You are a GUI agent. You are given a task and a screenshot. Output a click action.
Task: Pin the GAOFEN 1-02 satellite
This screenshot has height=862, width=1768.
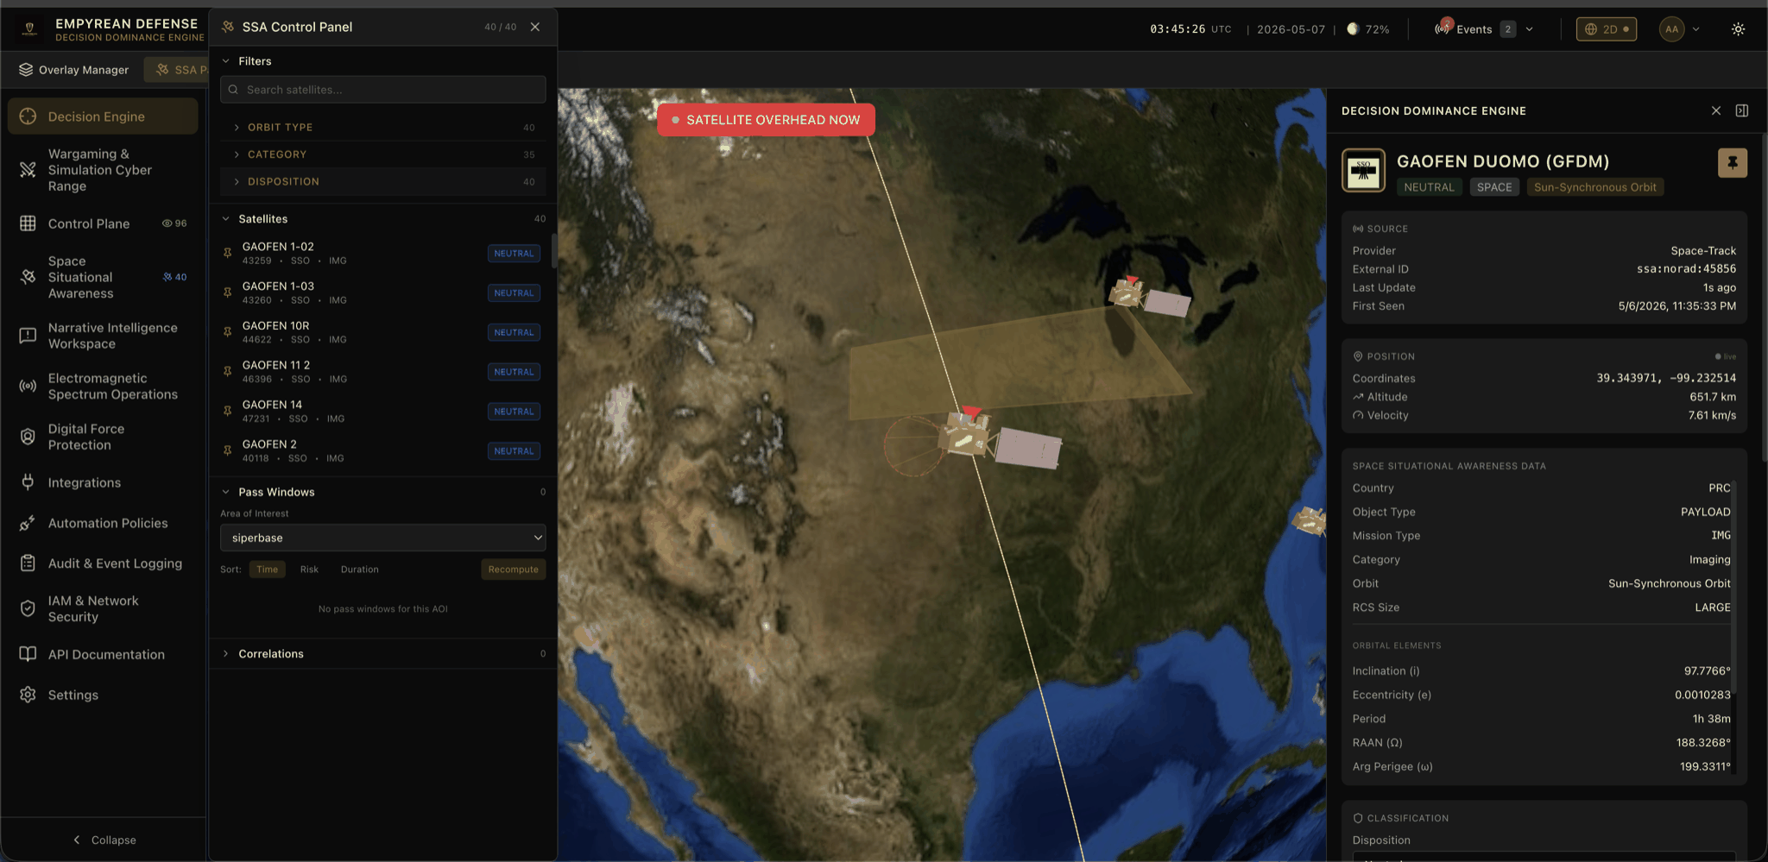[228, 253]
